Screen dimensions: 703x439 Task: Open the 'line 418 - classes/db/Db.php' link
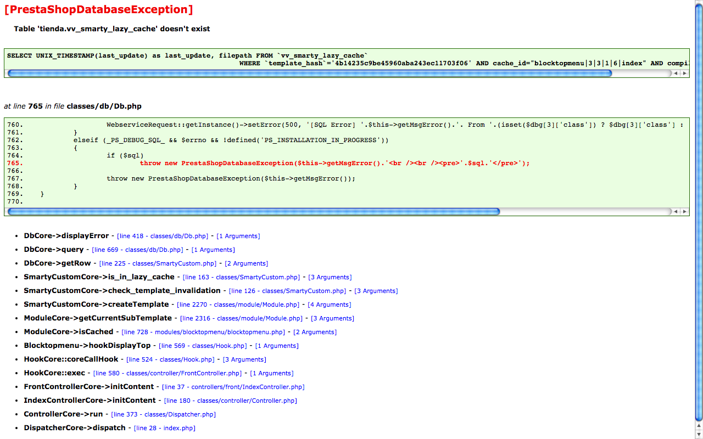coord(163,236)
